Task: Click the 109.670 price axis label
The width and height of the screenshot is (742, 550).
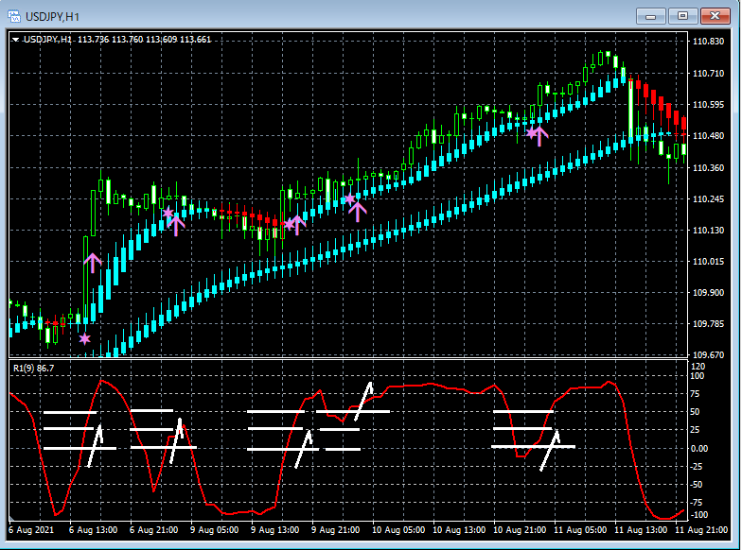Action: point(708,354)
